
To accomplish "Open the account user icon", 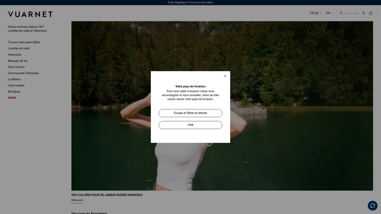I will 363,13.
